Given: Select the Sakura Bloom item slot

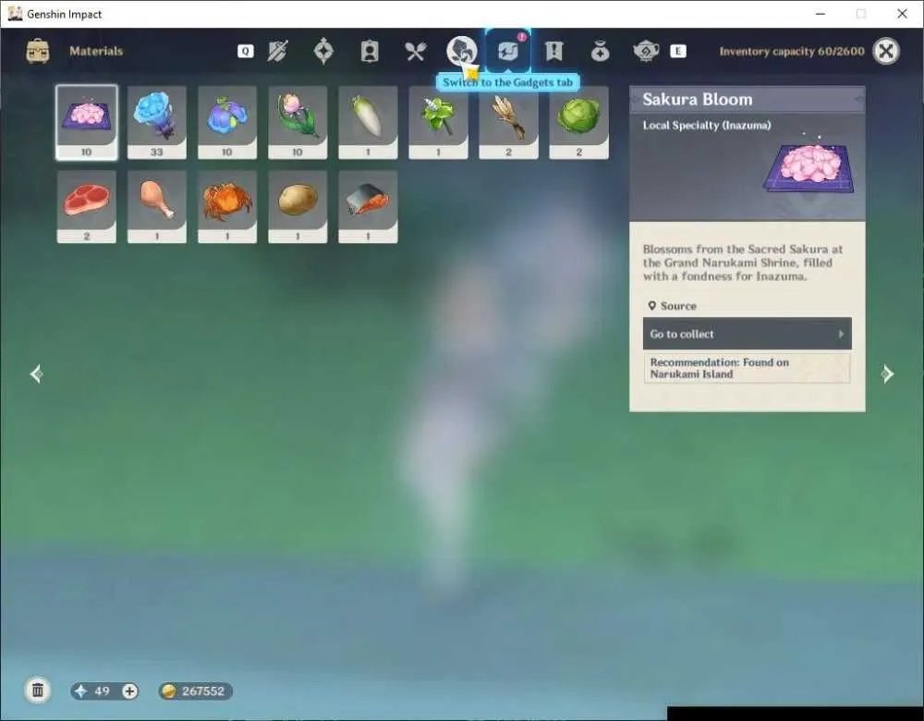Looking at the screenshot, I should coord(87,123).
